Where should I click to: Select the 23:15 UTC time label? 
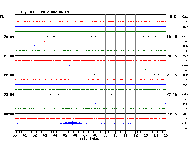coord(172,114)
